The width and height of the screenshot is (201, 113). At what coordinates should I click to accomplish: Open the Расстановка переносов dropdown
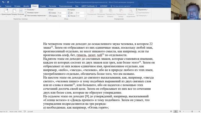coord(35,15)
